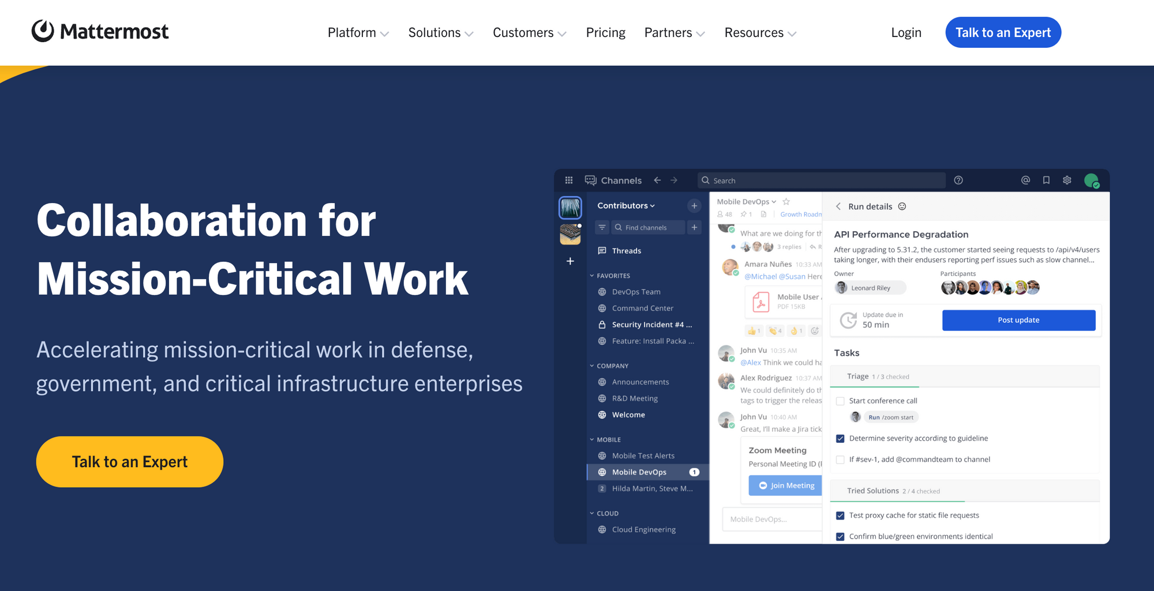Open the help question mark icon
The width and height of the screenshot is (1154, 591).
pos(958,180)
